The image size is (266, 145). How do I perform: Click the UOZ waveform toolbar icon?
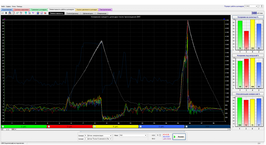tap(42, 13)
